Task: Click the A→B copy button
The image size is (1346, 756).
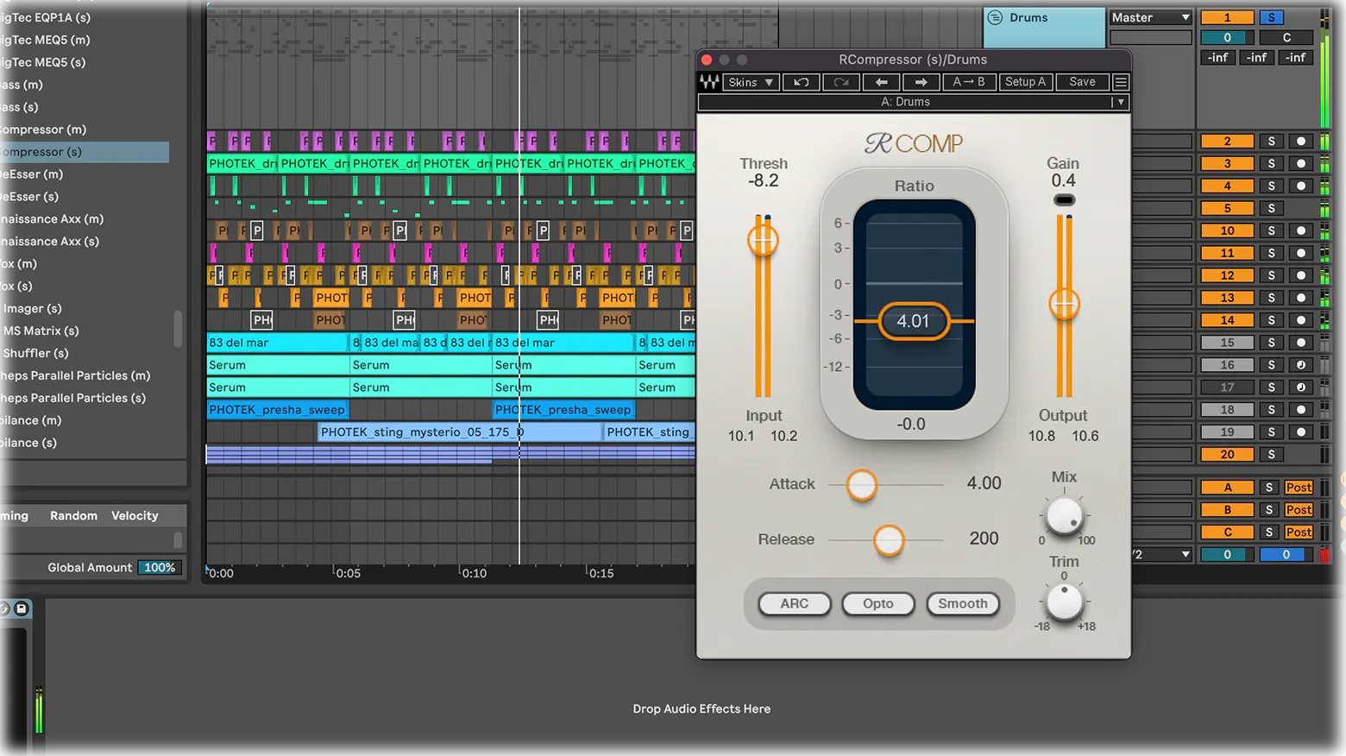Action: click(969, 82)
